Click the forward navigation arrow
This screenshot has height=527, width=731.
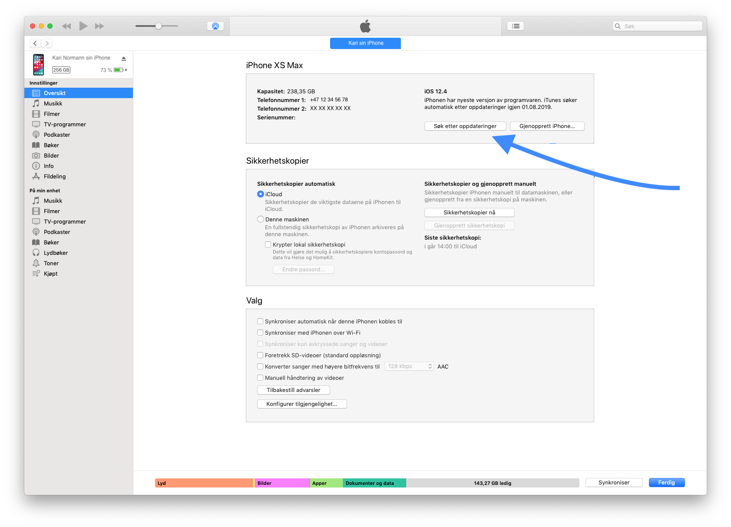tap(47, 43)
